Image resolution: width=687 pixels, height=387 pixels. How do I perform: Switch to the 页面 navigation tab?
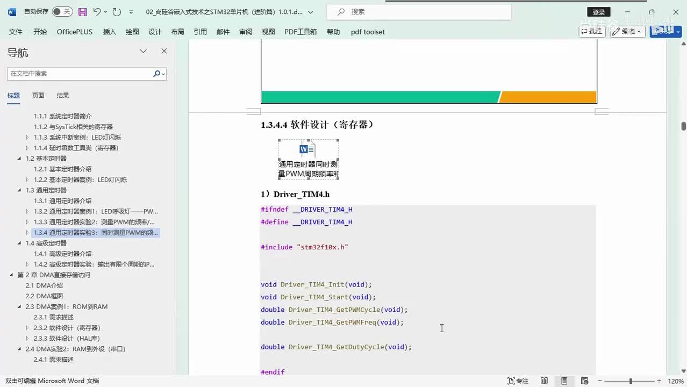38,96
